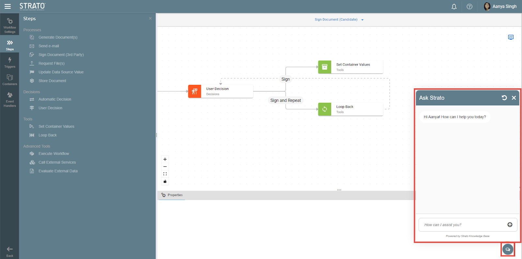Zoom out on the workflow canvas
Image resolution: width=522 pixels, height=259 pixels.
(165, 167)
